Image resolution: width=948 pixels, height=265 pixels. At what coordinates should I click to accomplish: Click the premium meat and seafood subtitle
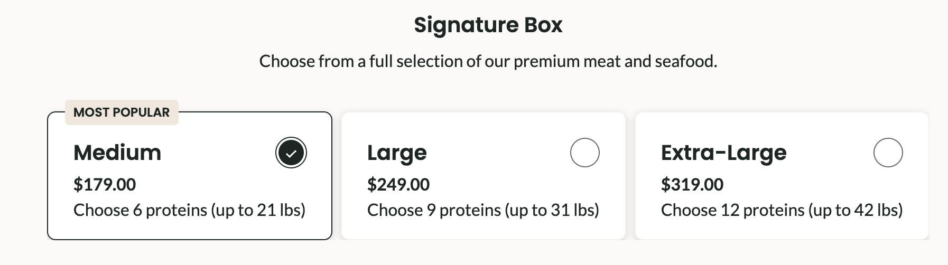point(488,61)
